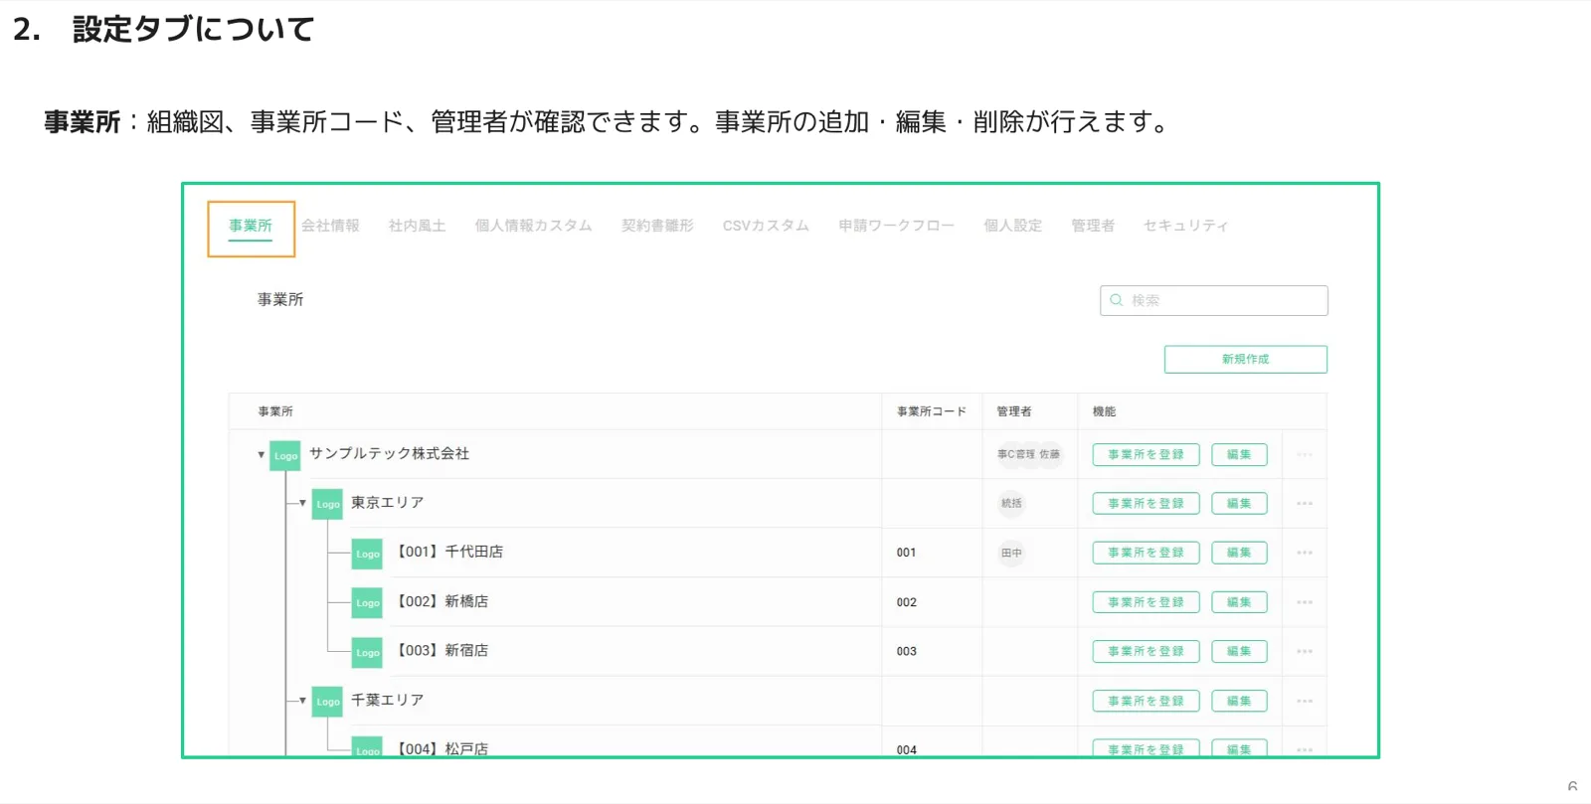Open the CSVカスタム tab
1591x804 pixels.
(766, 226)
